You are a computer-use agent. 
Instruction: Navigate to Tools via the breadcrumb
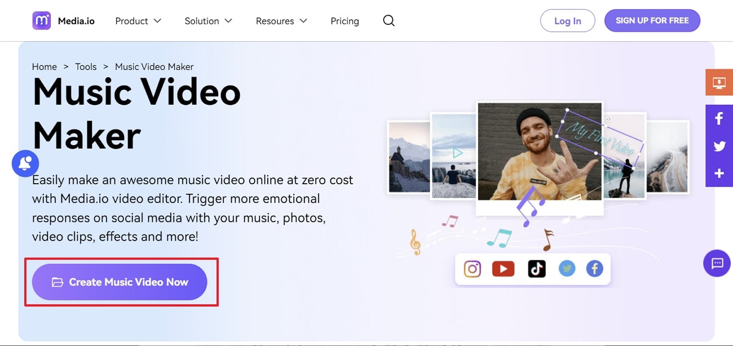[x=86, y=66]
